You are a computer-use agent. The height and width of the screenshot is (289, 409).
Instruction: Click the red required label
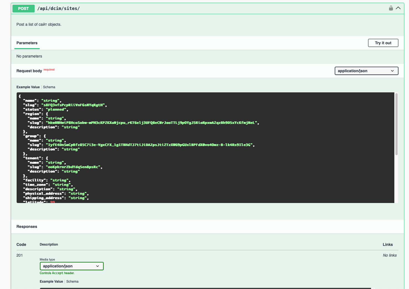tap(49, 70)
